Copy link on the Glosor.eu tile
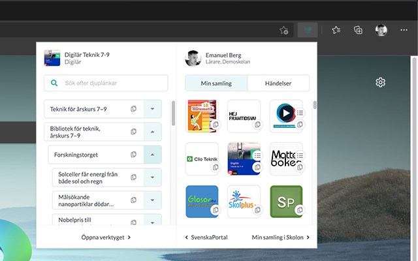This screenshot has width=418, height=261. 216,210
